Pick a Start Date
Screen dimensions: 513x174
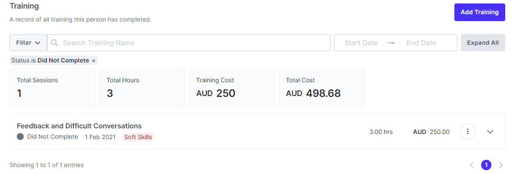coord(361,43)
